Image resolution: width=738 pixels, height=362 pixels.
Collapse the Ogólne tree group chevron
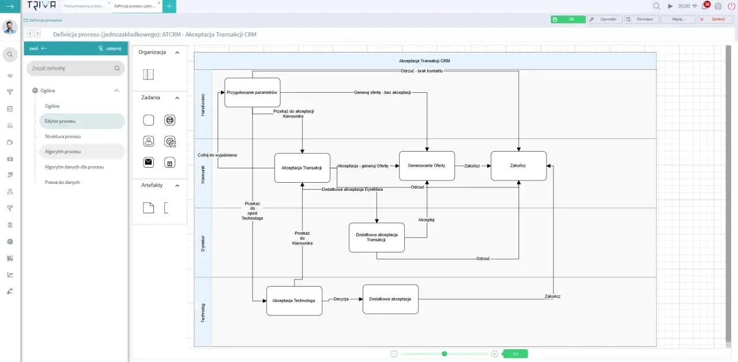click(116, 90)
